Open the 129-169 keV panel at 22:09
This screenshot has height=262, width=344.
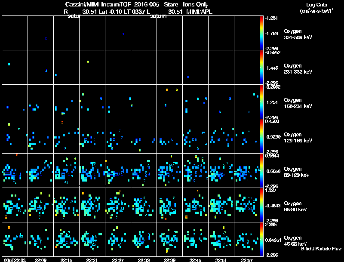tap(40, 136)
